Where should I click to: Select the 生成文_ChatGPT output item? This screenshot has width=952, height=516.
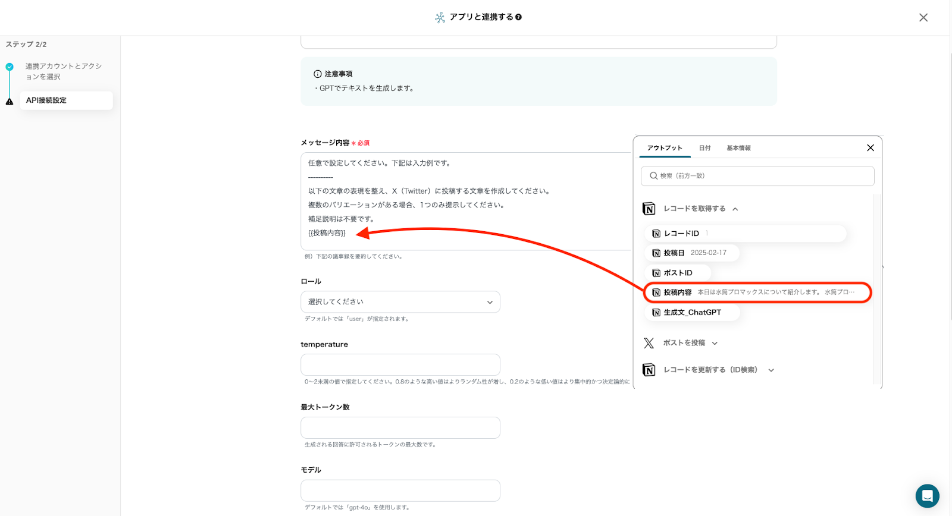(692, 313)
